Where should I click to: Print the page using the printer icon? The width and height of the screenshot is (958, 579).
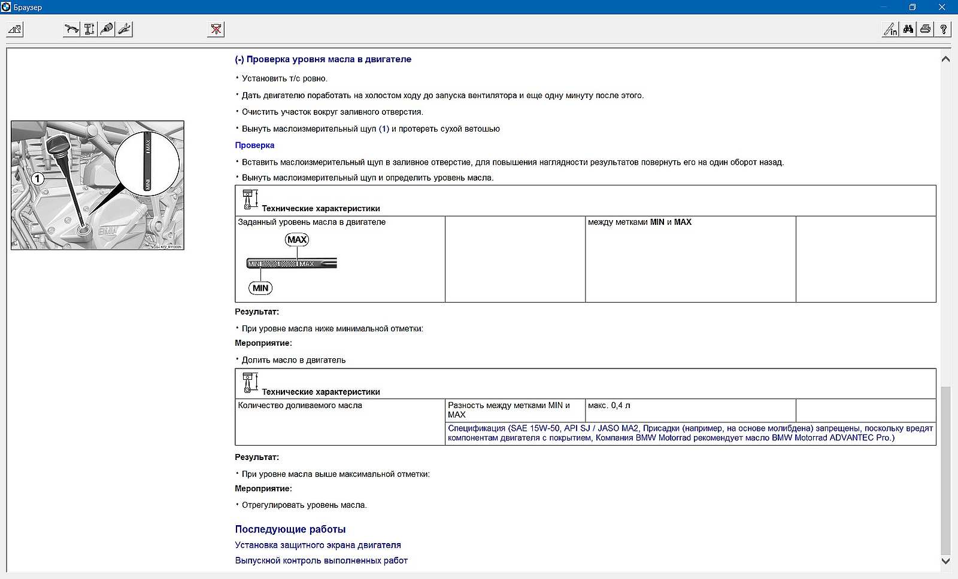pos(926,29)
